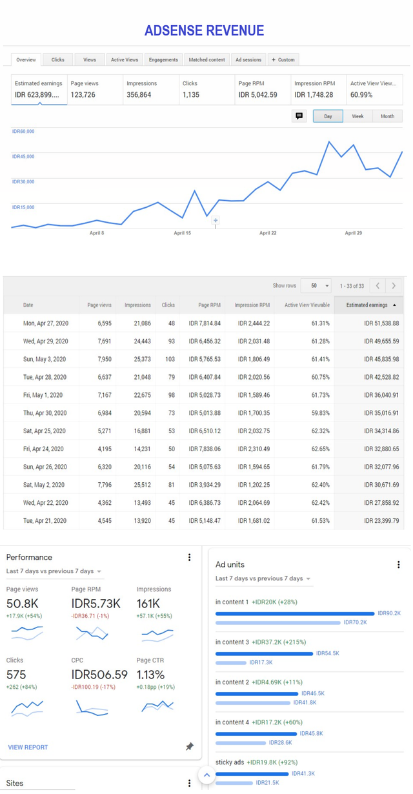The image size is (413, 794).
Task: Add a Custom tab
Action: [283, 59]
